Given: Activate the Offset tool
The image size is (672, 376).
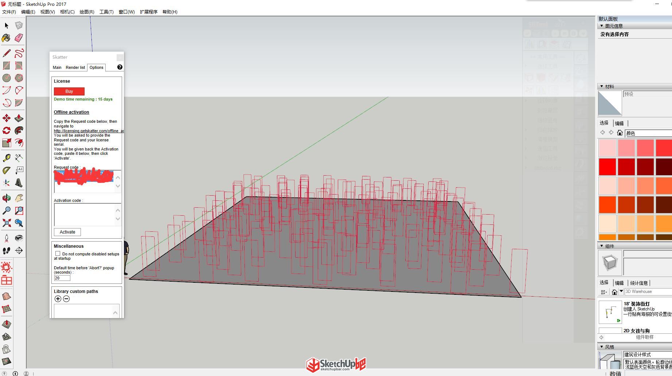Looking at the screenshot, I should tap(19, 143).
